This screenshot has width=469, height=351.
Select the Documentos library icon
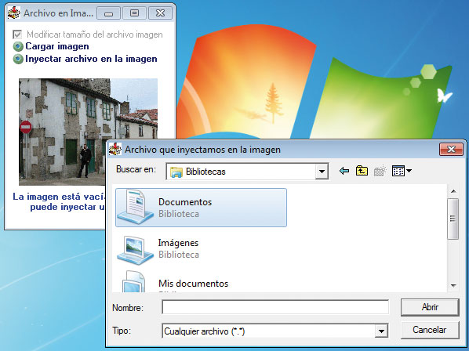[135, 207]
